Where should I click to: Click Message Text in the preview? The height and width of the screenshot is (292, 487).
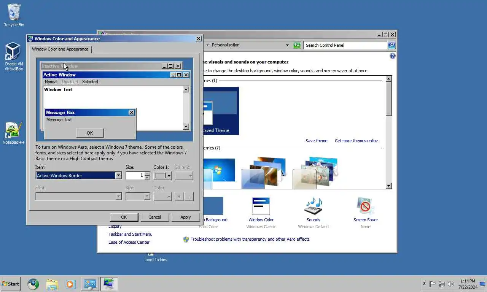tap(59, 120)
